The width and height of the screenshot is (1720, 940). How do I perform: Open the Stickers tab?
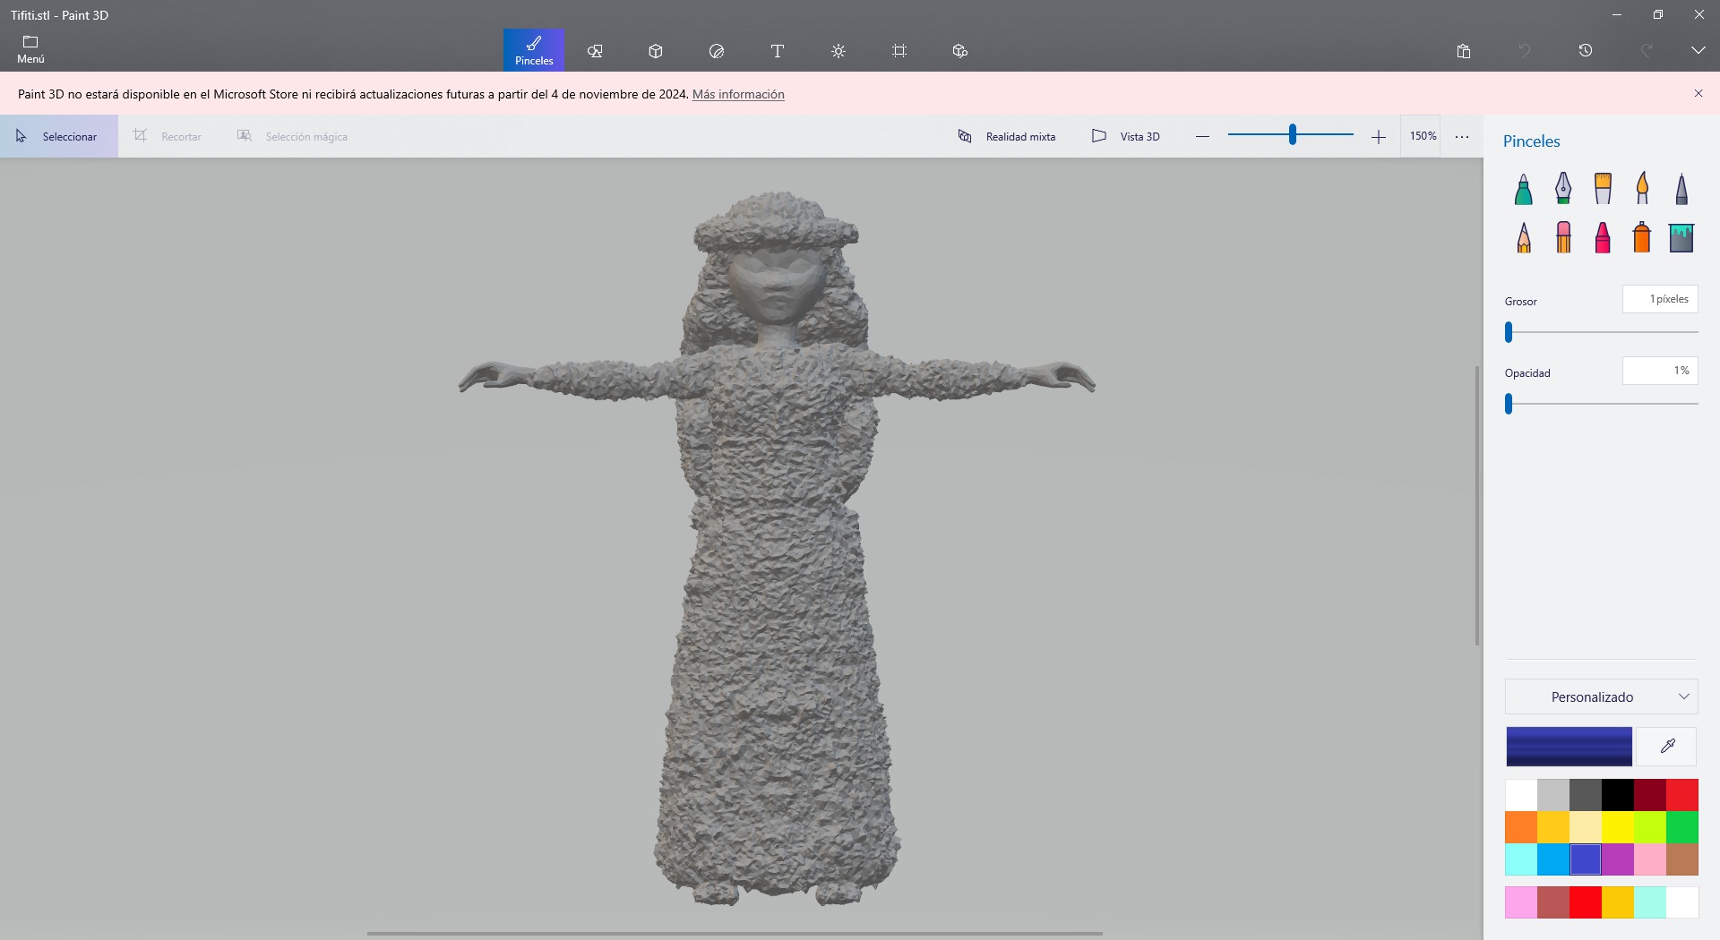(717, 51)
